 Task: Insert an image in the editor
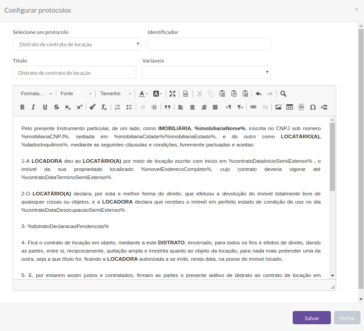(278, 107)
